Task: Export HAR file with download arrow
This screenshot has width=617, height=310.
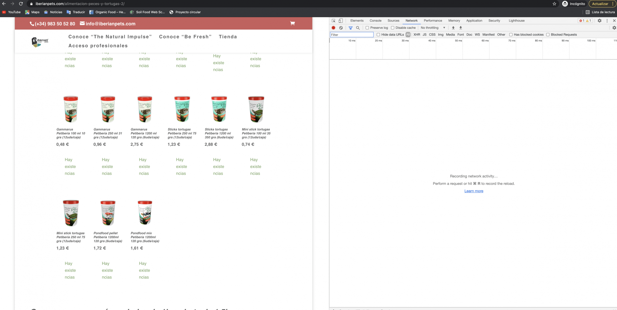Action: (x=461, y=28)
